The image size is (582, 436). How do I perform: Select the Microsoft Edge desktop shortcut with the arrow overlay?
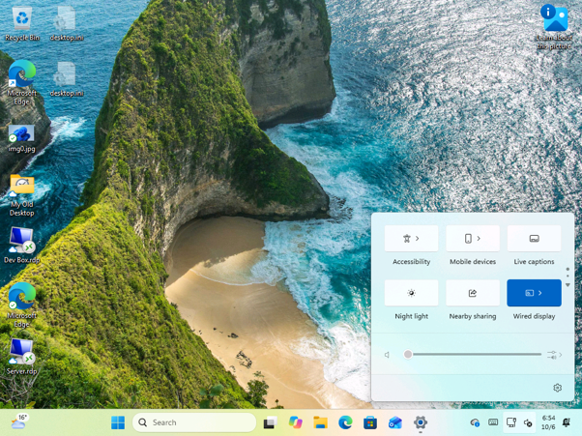(x=22, y=82)
